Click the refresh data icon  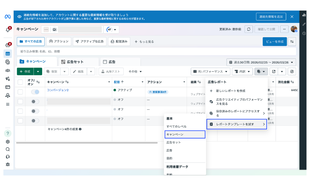[x=249, y=29]
